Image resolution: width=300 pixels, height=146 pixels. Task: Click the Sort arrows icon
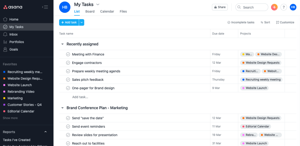[262, 22]
